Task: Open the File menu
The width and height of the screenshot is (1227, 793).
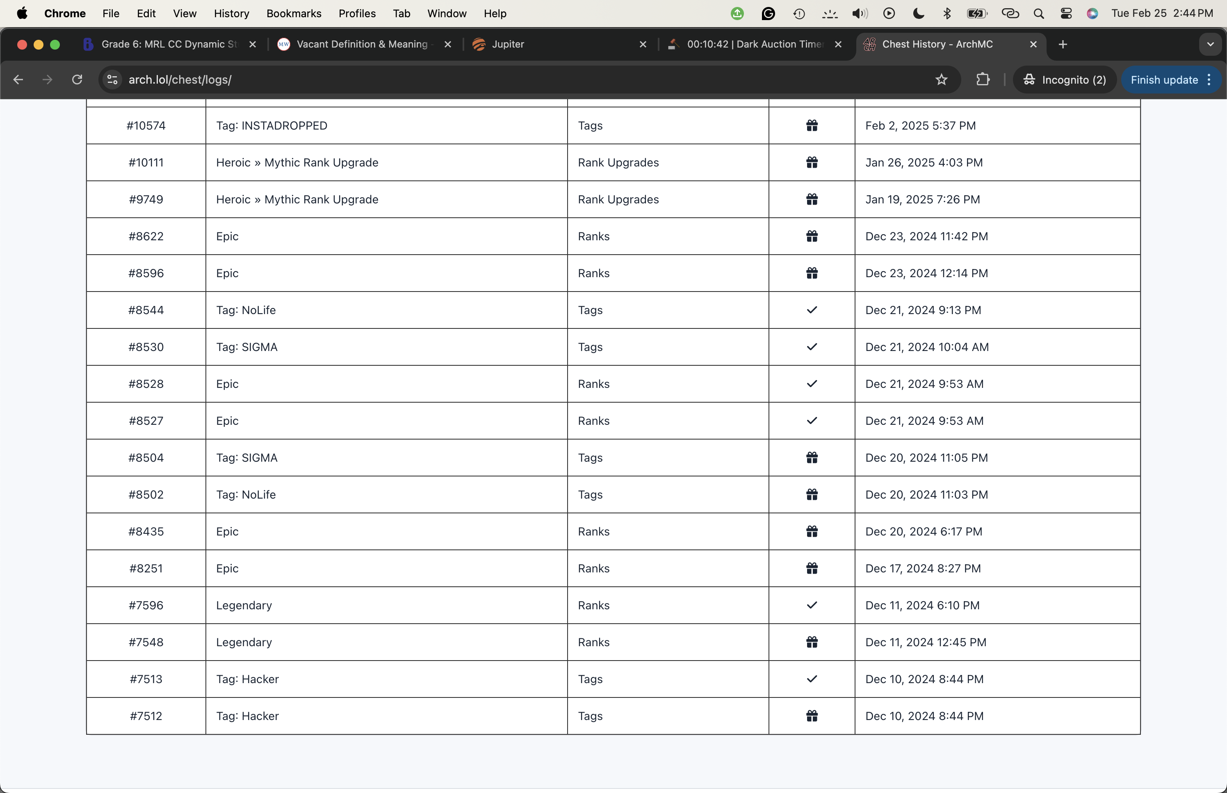Action: pos(111,14)
